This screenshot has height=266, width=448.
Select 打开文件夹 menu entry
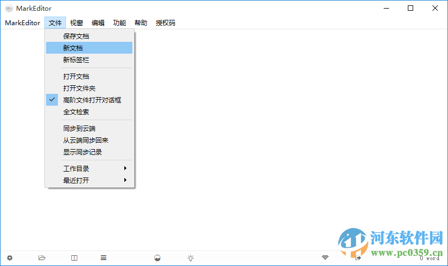pos(89,88)
